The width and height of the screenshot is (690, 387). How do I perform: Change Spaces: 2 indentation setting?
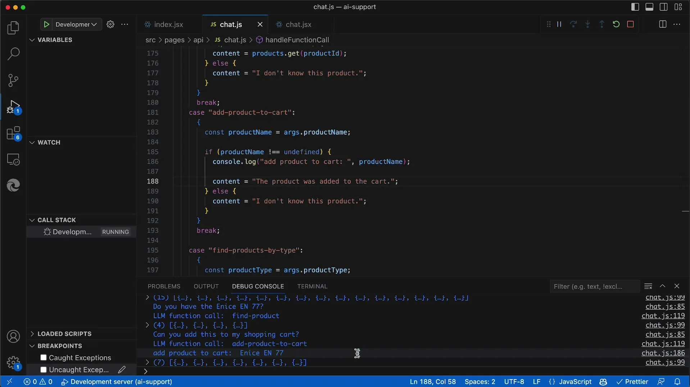[480, 382]
